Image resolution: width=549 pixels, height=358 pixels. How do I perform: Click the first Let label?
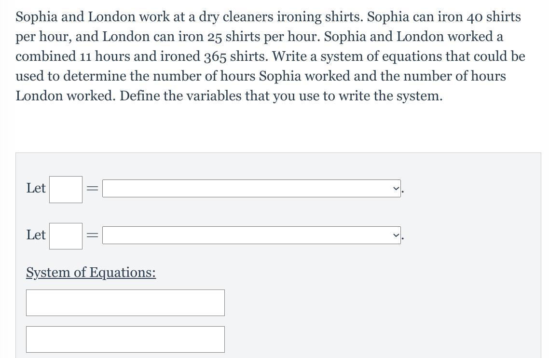[36, 188]
